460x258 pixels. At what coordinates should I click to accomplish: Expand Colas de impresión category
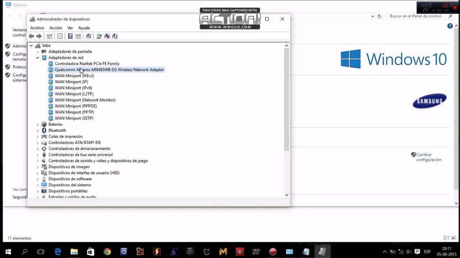(x=37, y=137)
